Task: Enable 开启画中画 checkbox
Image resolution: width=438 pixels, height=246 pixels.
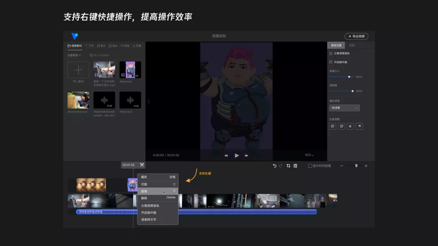Action: (331, 62)
